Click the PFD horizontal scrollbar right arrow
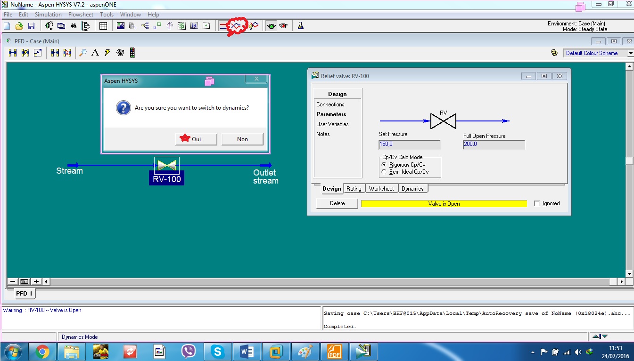634x361 pixels. tap(621, 281)
